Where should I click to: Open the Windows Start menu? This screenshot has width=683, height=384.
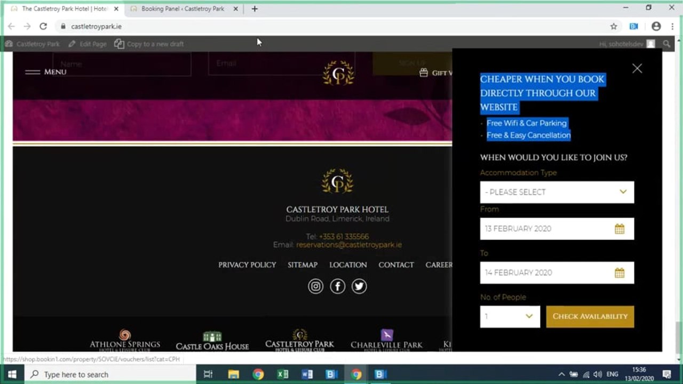click(12, 374)
